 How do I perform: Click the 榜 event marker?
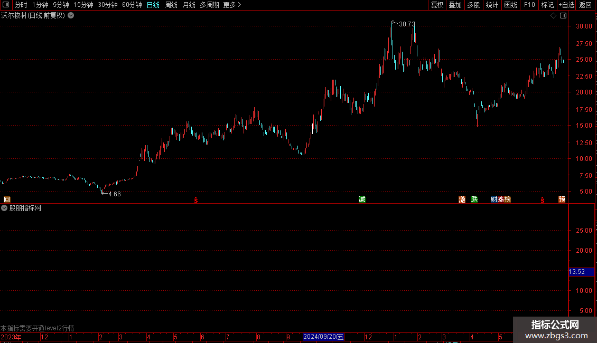coord(508,199)
